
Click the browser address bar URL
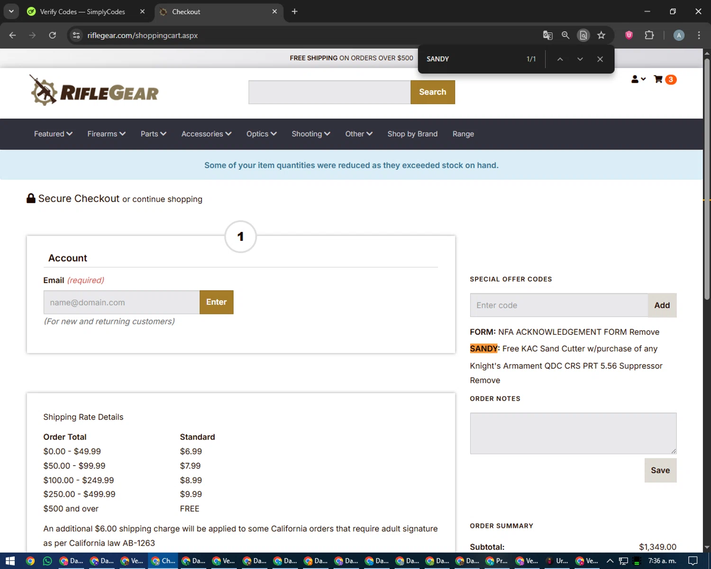(x=142, y=35)
